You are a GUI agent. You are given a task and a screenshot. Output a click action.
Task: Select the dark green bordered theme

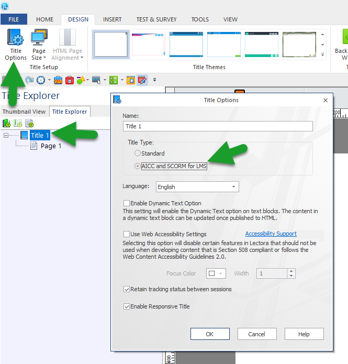point(299,45)
